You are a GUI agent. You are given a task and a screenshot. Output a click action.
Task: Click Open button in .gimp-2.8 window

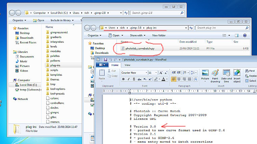pos(38,20)
